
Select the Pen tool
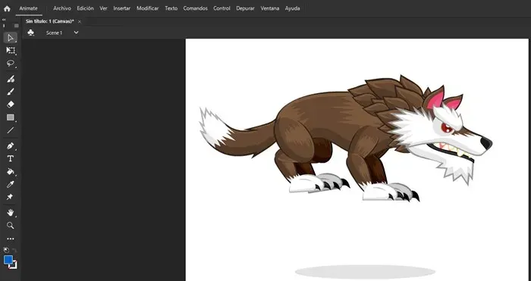[11, 145]
